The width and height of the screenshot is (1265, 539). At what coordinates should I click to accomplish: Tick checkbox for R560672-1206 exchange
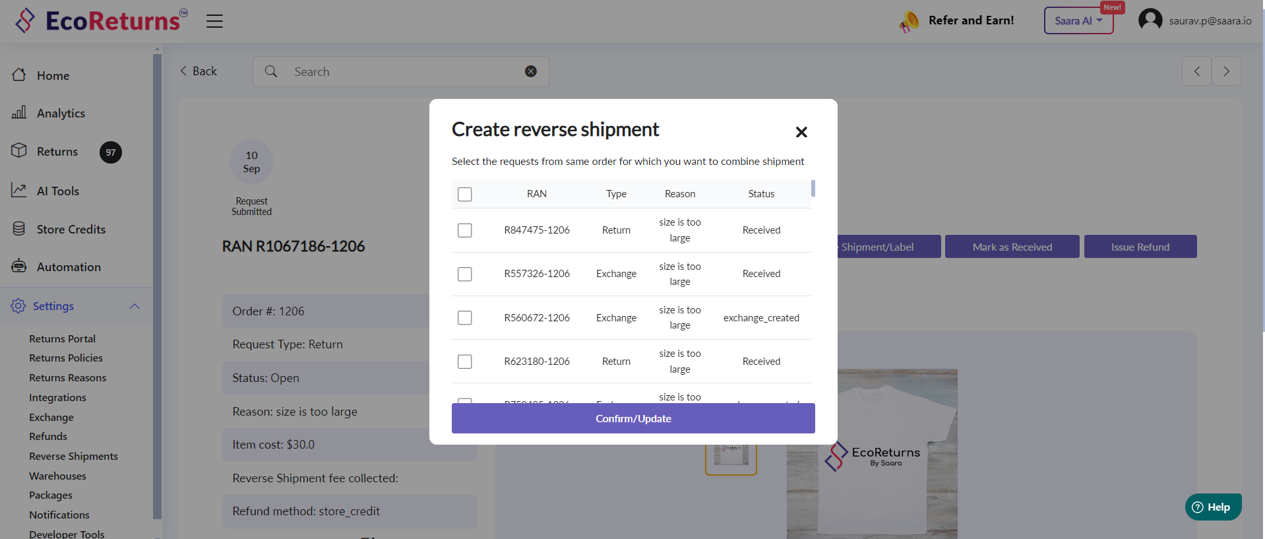465,318
